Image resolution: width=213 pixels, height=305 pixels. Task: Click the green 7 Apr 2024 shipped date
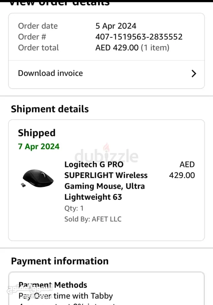(39, 147)
